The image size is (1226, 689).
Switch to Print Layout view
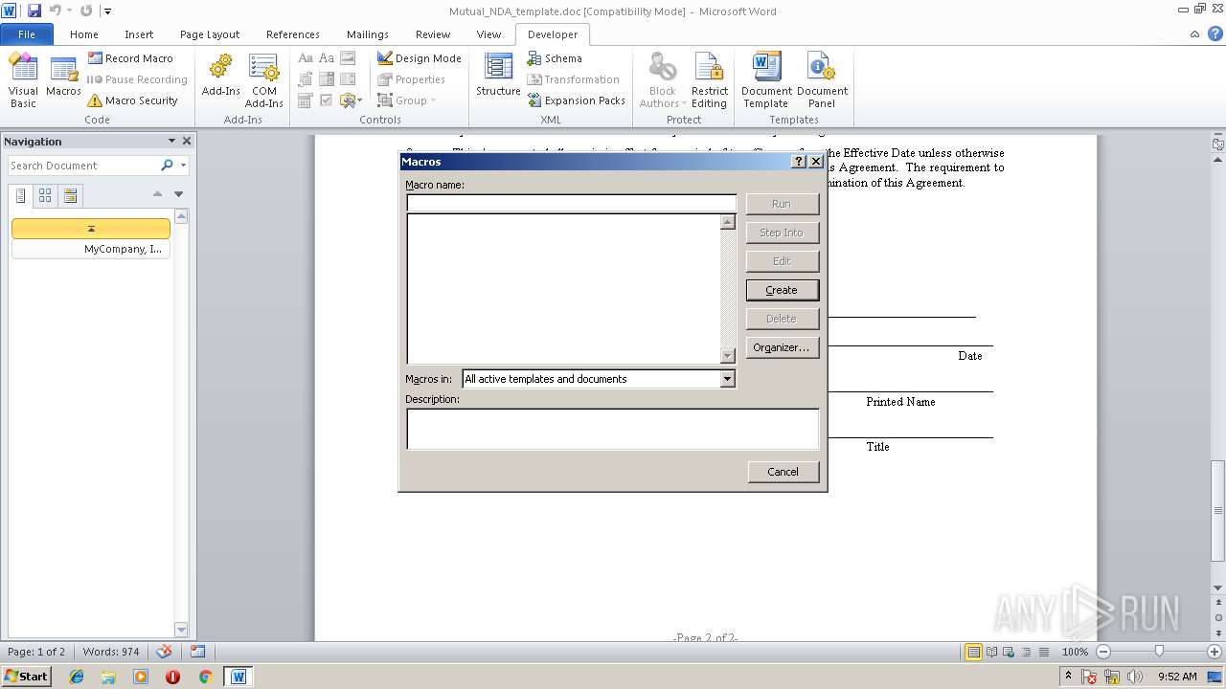click(x=974, y=652)
